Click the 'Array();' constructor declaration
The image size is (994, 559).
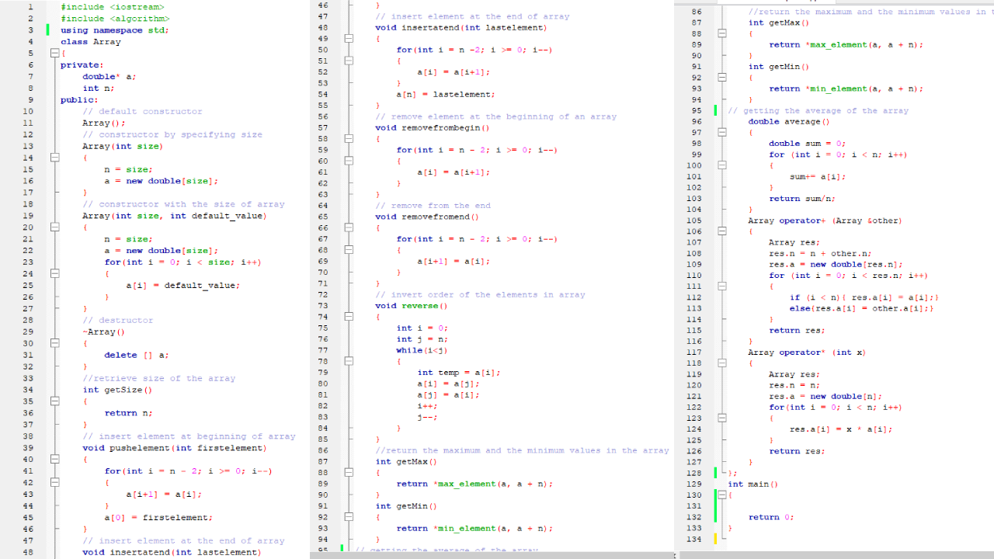[x=104, y=123]
